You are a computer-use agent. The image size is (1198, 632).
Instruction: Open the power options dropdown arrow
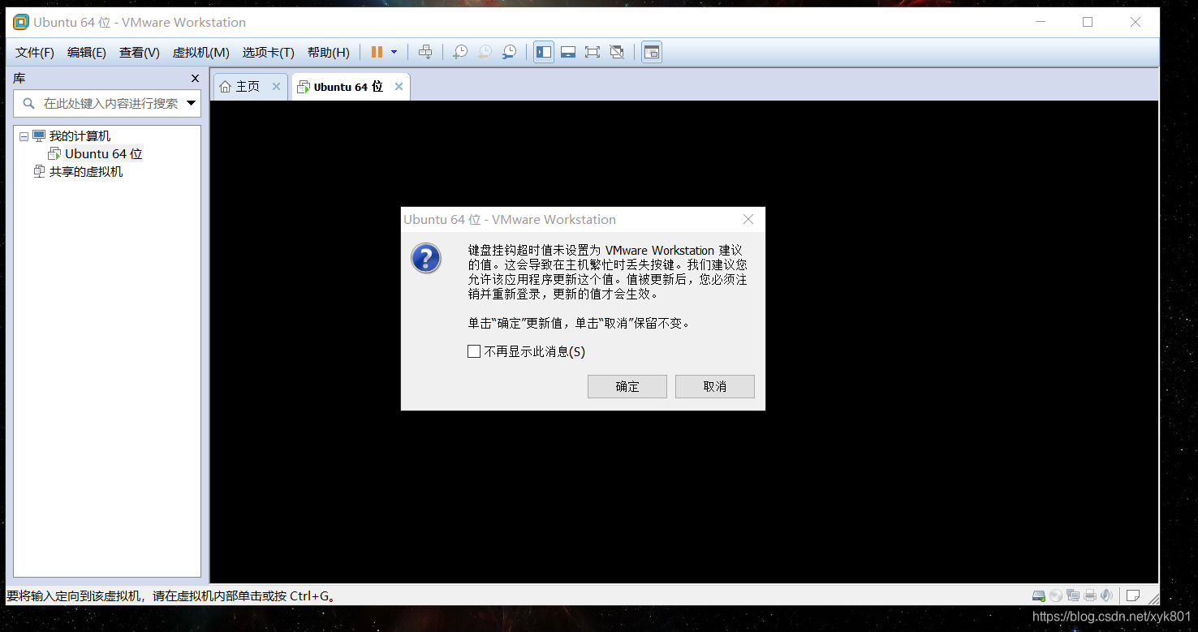tap(394, 52)
